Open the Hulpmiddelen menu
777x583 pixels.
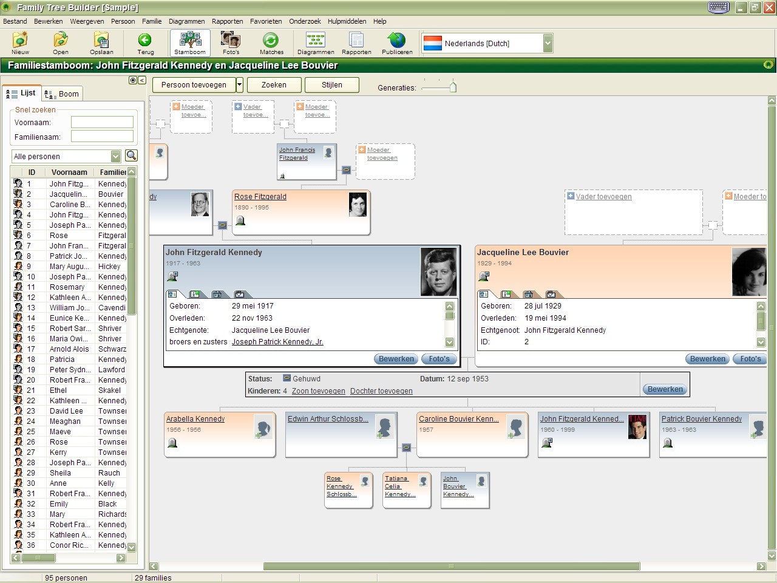pyautogui.click(x=347, y=21)
